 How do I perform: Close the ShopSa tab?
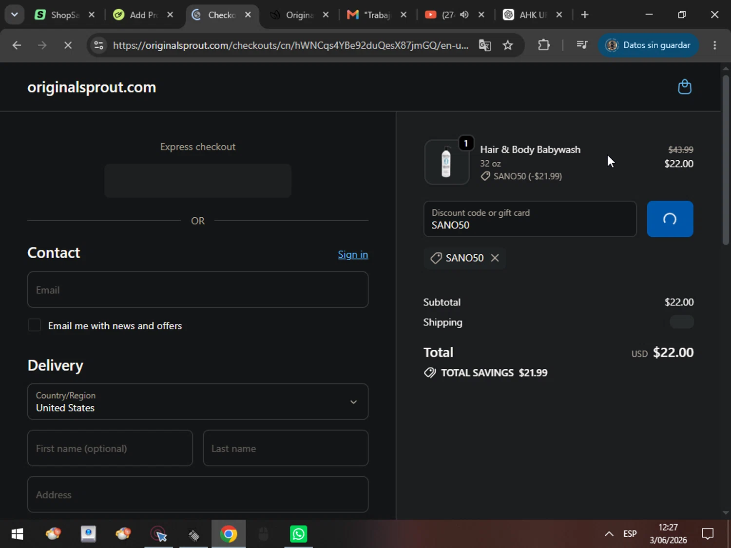pyautogui.click(x=92, y=15)
